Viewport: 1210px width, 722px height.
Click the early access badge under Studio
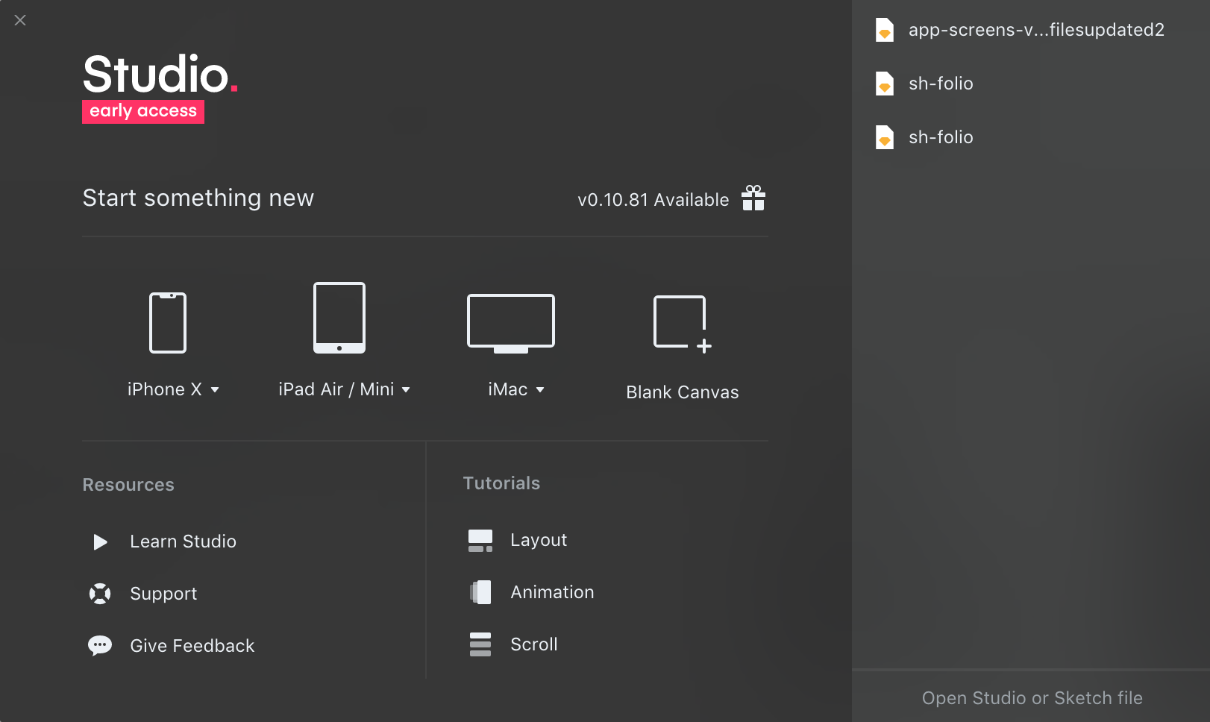tap(142, 110)
